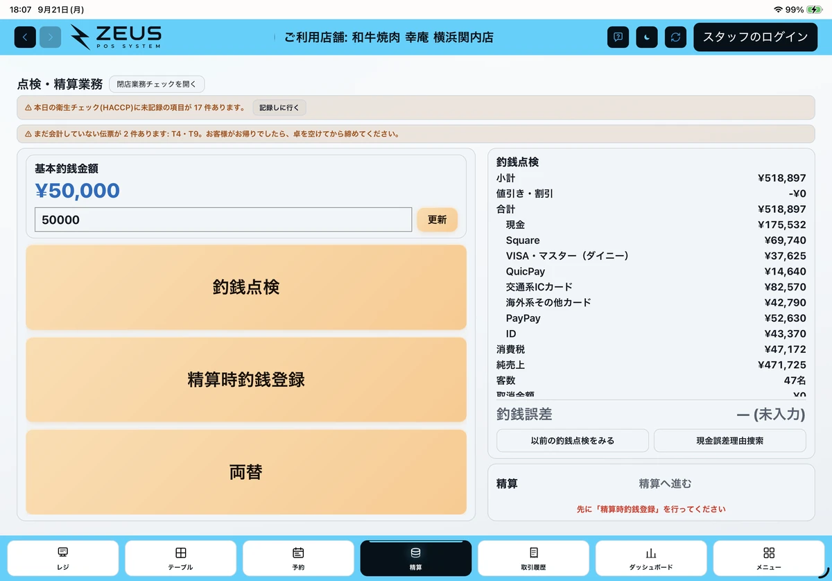Refresh using the reload icon
The width and height of the screenshot is (832, 581).
pos(675,37)
